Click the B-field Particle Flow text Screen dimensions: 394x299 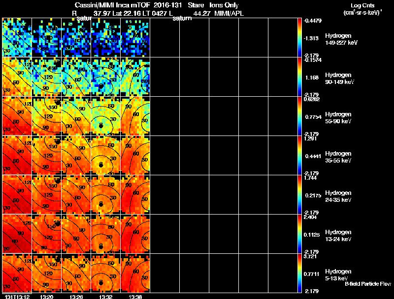click(x=367, y=284)
